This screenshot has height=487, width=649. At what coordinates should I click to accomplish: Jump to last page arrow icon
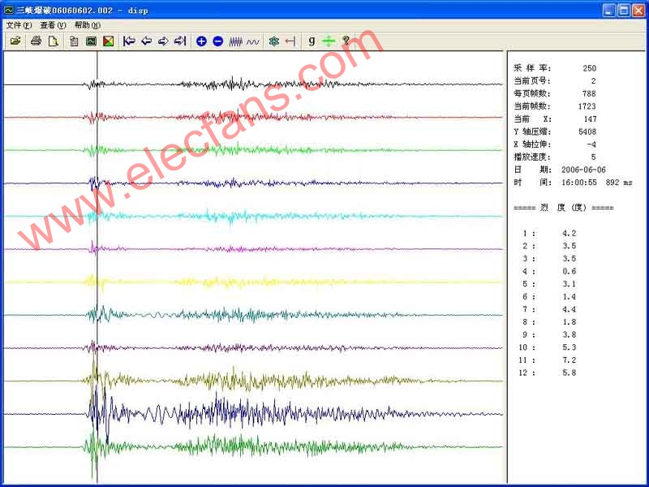point(180,41)
